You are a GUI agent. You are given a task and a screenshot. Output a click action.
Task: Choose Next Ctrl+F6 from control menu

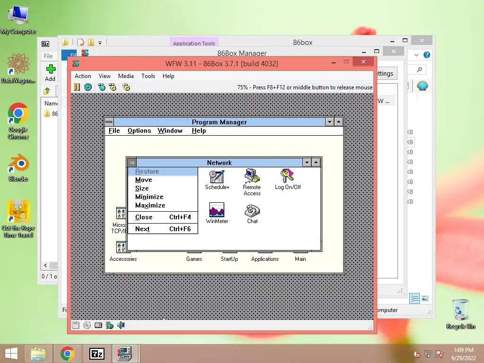click(163, 229)
